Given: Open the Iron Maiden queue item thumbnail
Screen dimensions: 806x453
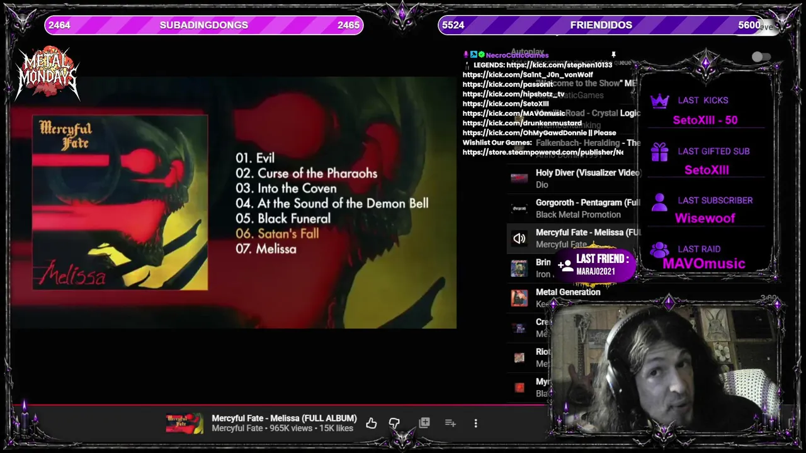Looking at the screenshot, I should click(519, 268).
